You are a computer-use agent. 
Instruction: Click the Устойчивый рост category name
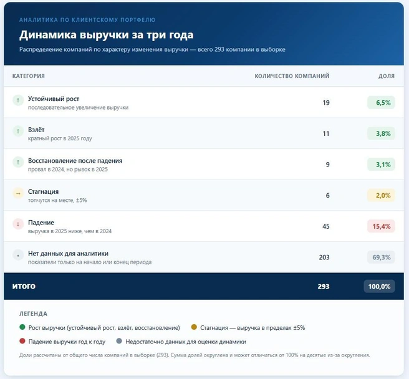[x=54, y=99]
